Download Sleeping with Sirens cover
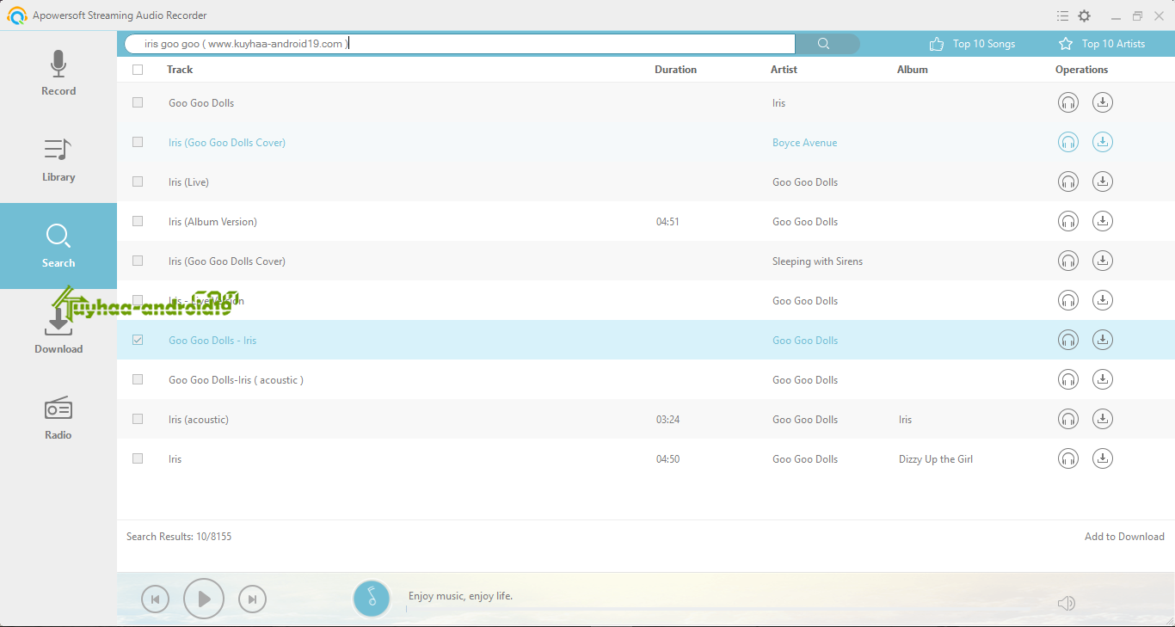This screenshot has width=1175, height=627. point(1103,261)
